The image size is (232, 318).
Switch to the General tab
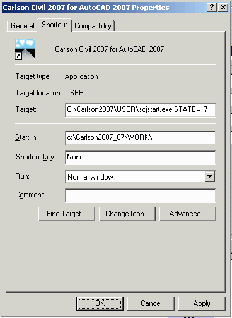pos(23,26)
